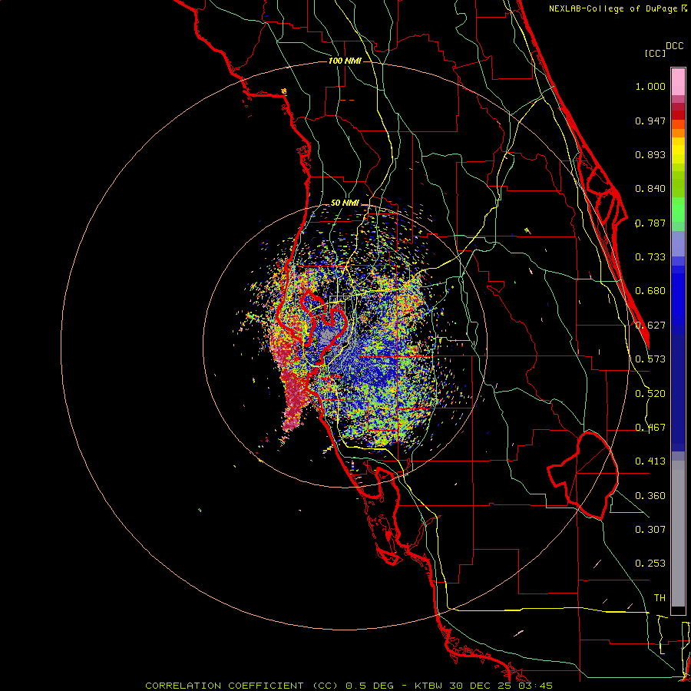Click the 50 NMI range ring label
691x691 pixels.
pyautogui.click(x=345, y=203)
